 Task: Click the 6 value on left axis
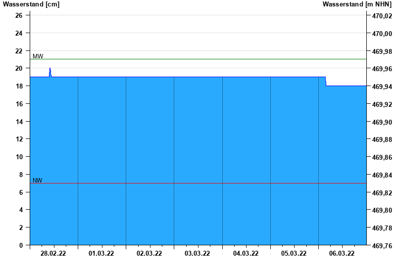21,192
